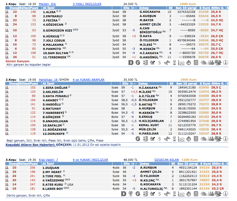
Task: Click the binoculars icon under race 1
Action: (x=167, y=63)
